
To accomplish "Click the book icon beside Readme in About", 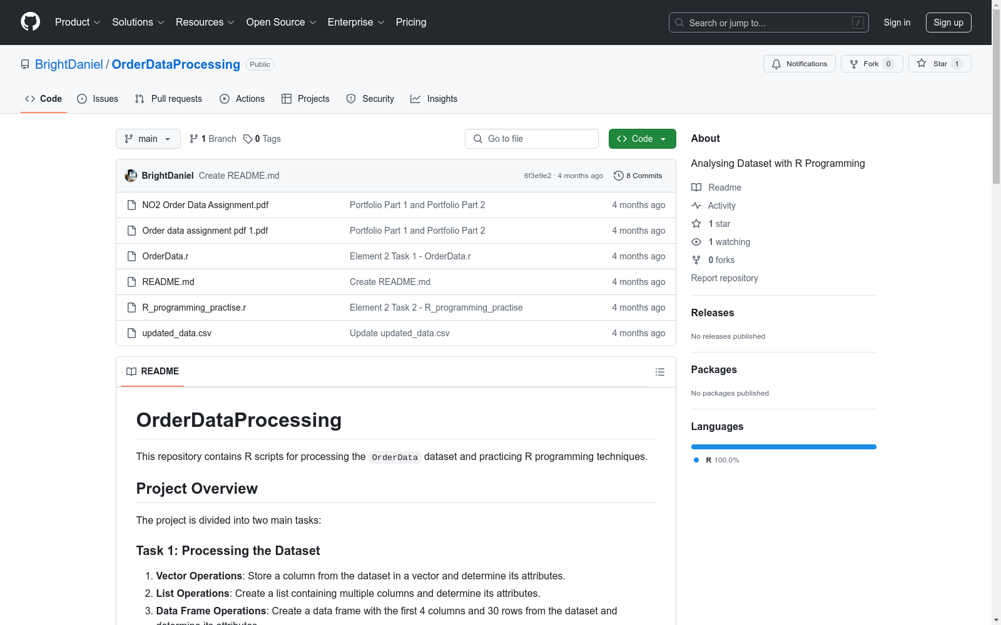I will point(696,187).
